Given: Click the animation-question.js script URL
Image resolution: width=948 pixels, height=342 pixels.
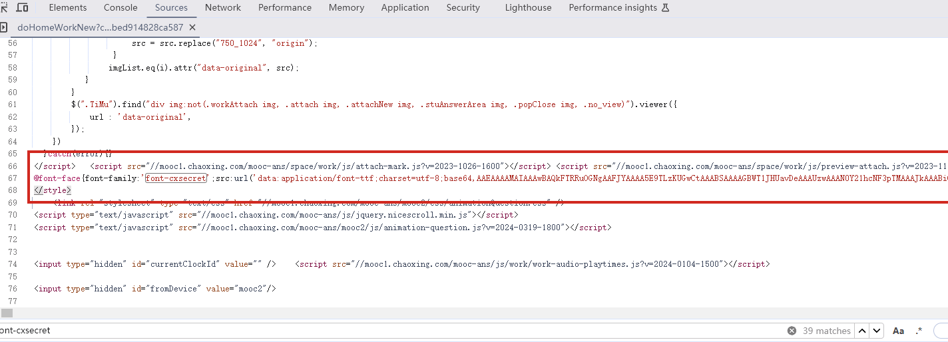Looking at the screenshot, I should [373, 228].
